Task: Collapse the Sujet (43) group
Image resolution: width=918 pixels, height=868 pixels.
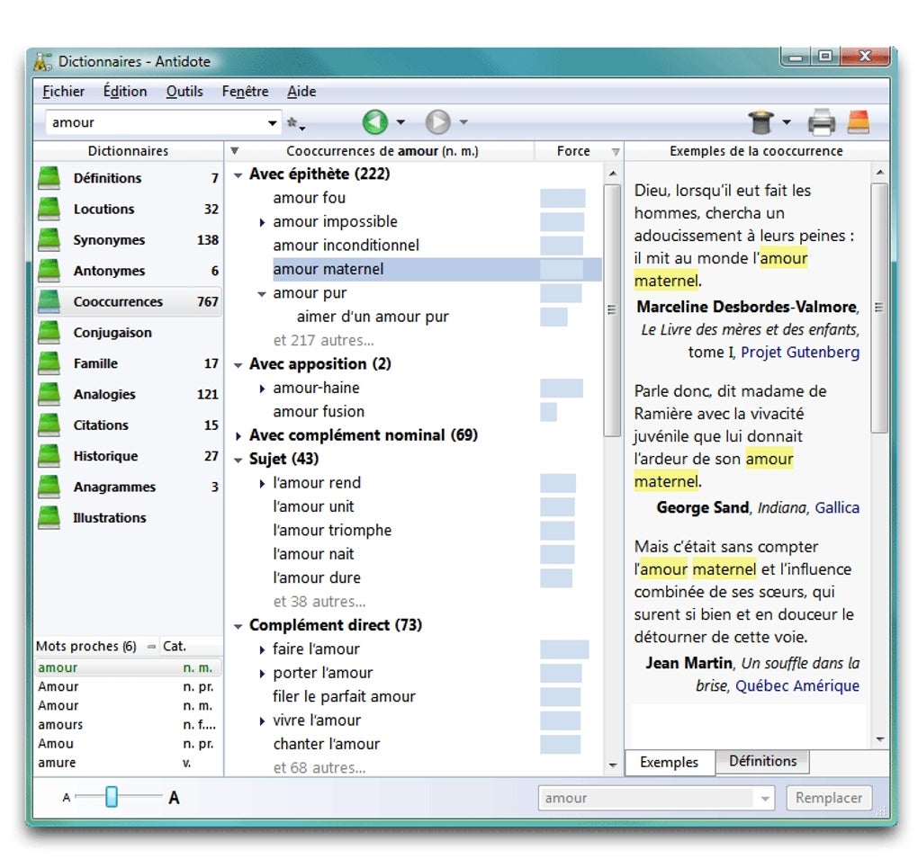Action: (x=238, y=460)
